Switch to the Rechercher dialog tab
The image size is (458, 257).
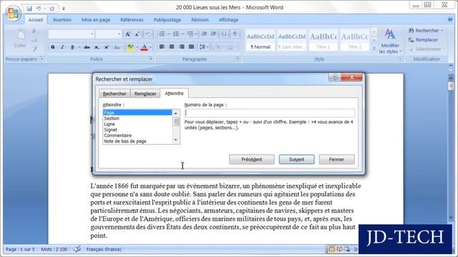click(114, 94)
